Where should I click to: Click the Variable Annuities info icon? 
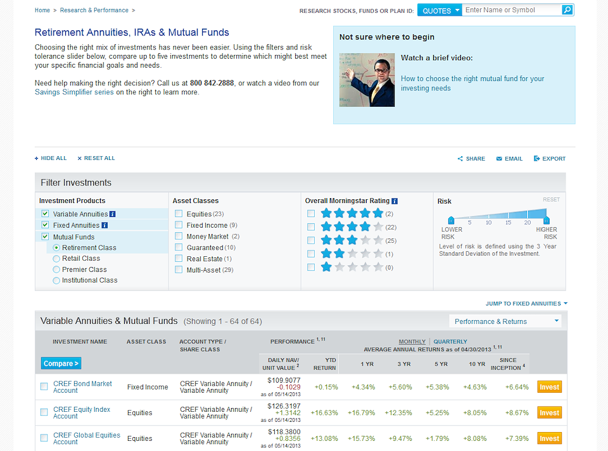113,214
